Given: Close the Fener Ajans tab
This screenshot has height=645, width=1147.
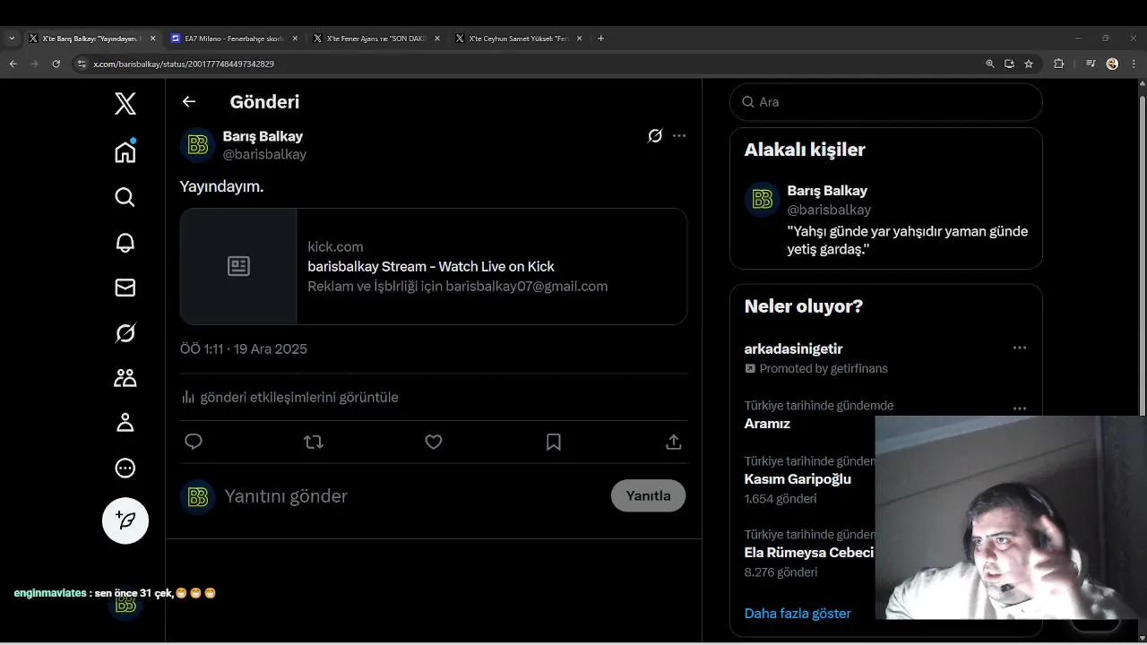Looking at the screenshot, I should tap(437, 39).
